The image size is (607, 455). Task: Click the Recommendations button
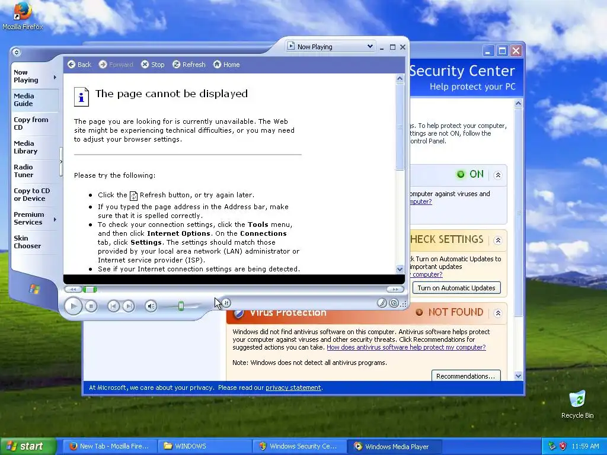pos(466,376)
